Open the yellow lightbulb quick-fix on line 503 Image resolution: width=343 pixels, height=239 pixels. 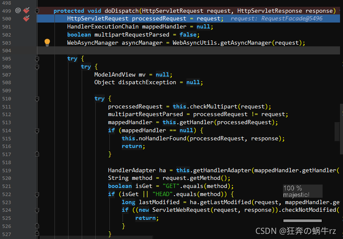47,43
